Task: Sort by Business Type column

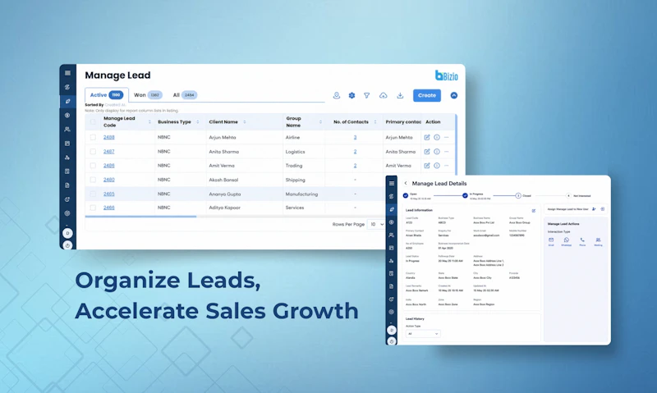Action: (198, 121)
